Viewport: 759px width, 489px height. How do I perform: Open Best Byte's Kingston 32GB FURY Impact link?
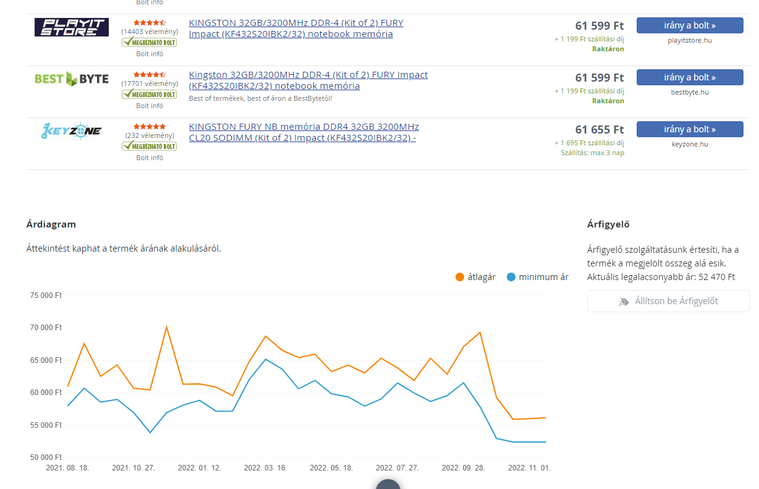point(308,80)
